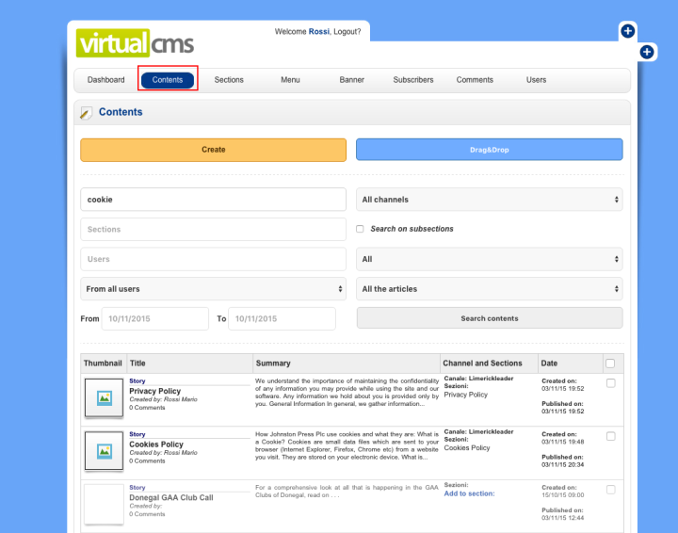Click the Logout link
The image size is (678, 533).
347,31
